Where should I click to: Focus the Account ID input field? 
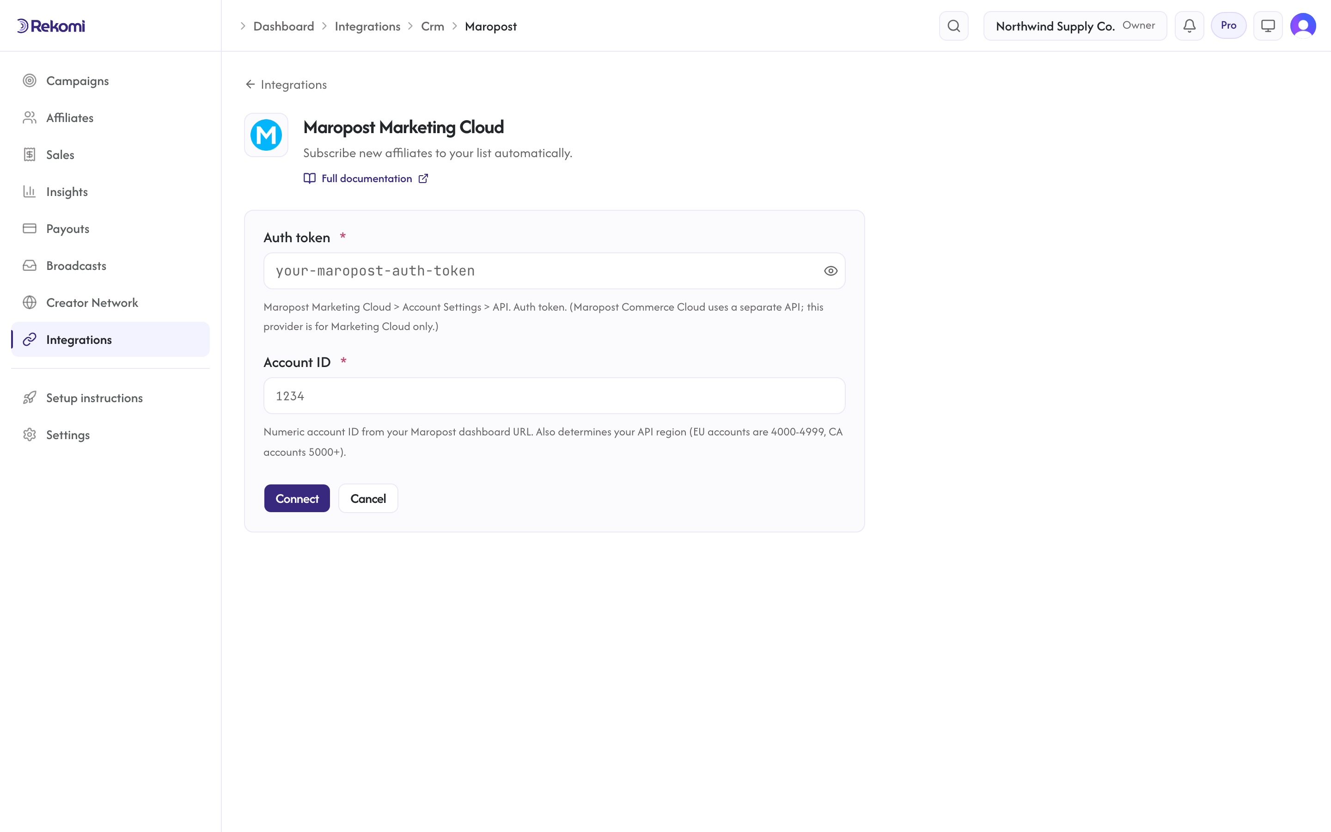(554, 396)
